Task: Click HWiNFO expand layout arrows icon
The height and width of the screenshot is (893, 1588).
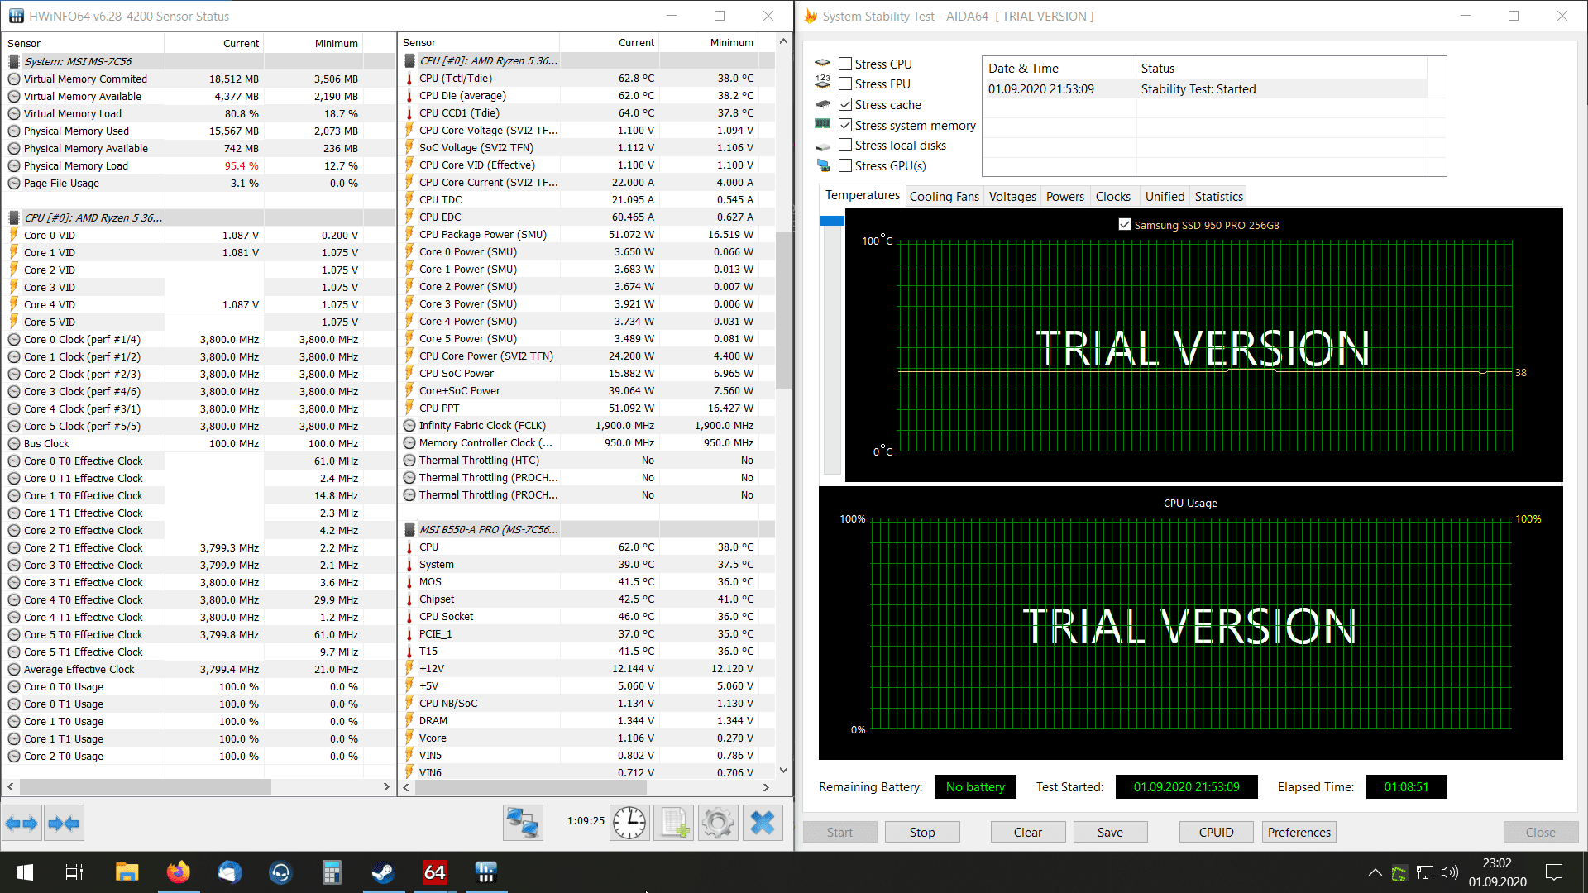Action: (22, 823)
